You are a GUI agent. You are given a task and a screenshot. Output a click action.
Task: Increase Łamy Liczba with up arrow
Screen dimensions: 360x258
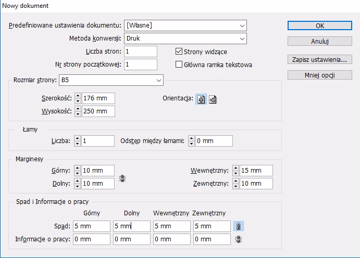tap(78, 138)
